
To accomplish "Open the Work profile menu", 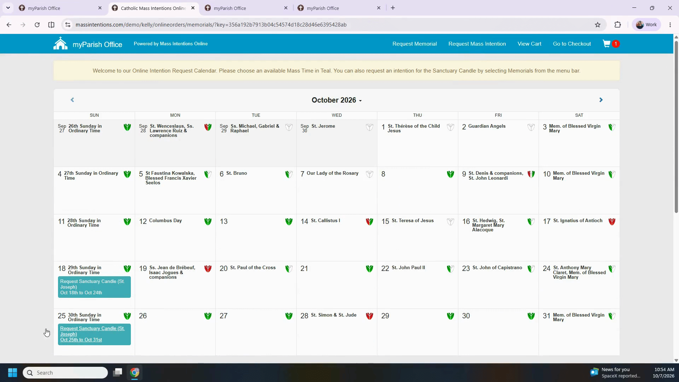I will 646,25.
